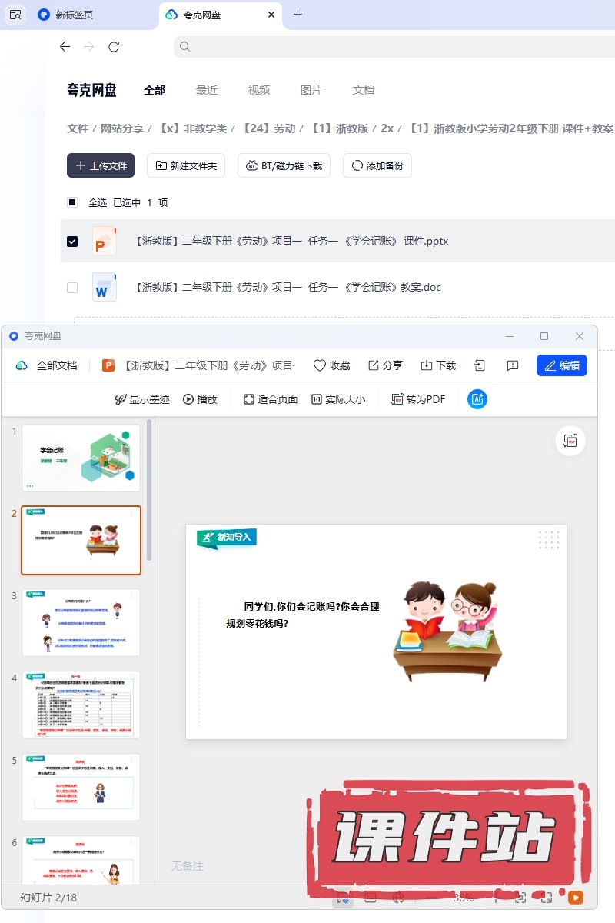This screenshot has height=923, width=615.
Task: Toggle the 全选 select-all checkbox
Action: point(72,202)
